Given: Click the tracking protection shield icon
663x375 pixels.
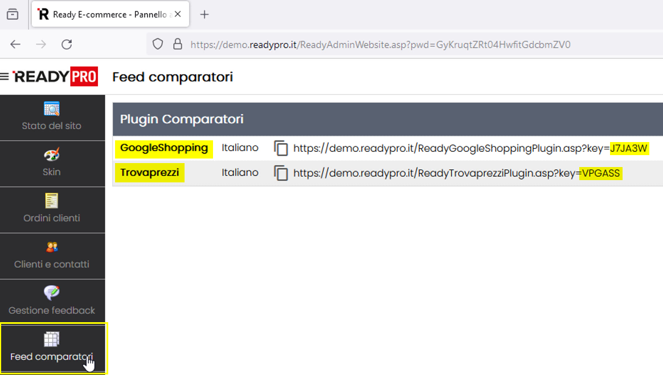Looking at the screenshot, I should (x=158, y=44).
